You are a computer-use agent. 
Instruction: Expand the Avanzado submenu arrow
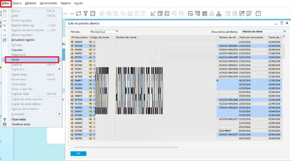tap(59, 114)
